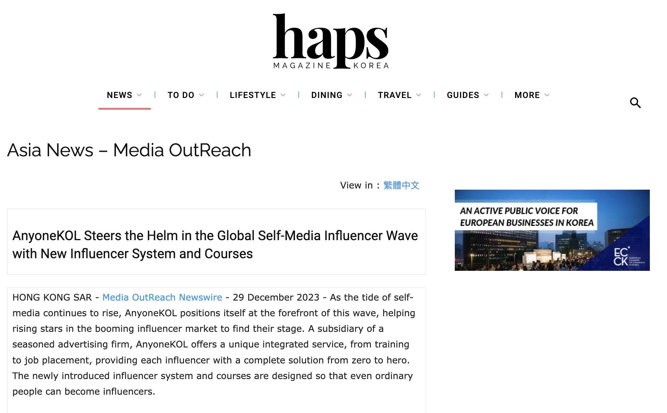The width and height of the screenshot is (667, 413).
Task: Expand the TRAVEL menu chevron
Action: point(419,95)
